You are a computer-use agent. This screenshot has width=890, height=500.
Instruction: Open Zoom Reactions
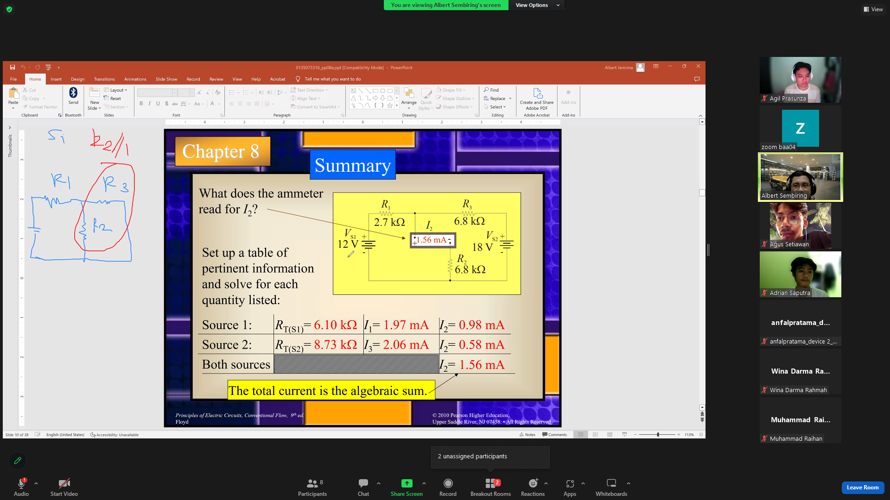tap(533, 487)
